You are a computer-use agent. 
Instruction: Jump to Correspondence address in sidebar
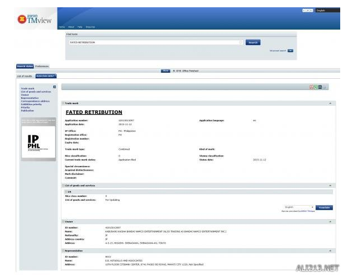coord(35,101)
